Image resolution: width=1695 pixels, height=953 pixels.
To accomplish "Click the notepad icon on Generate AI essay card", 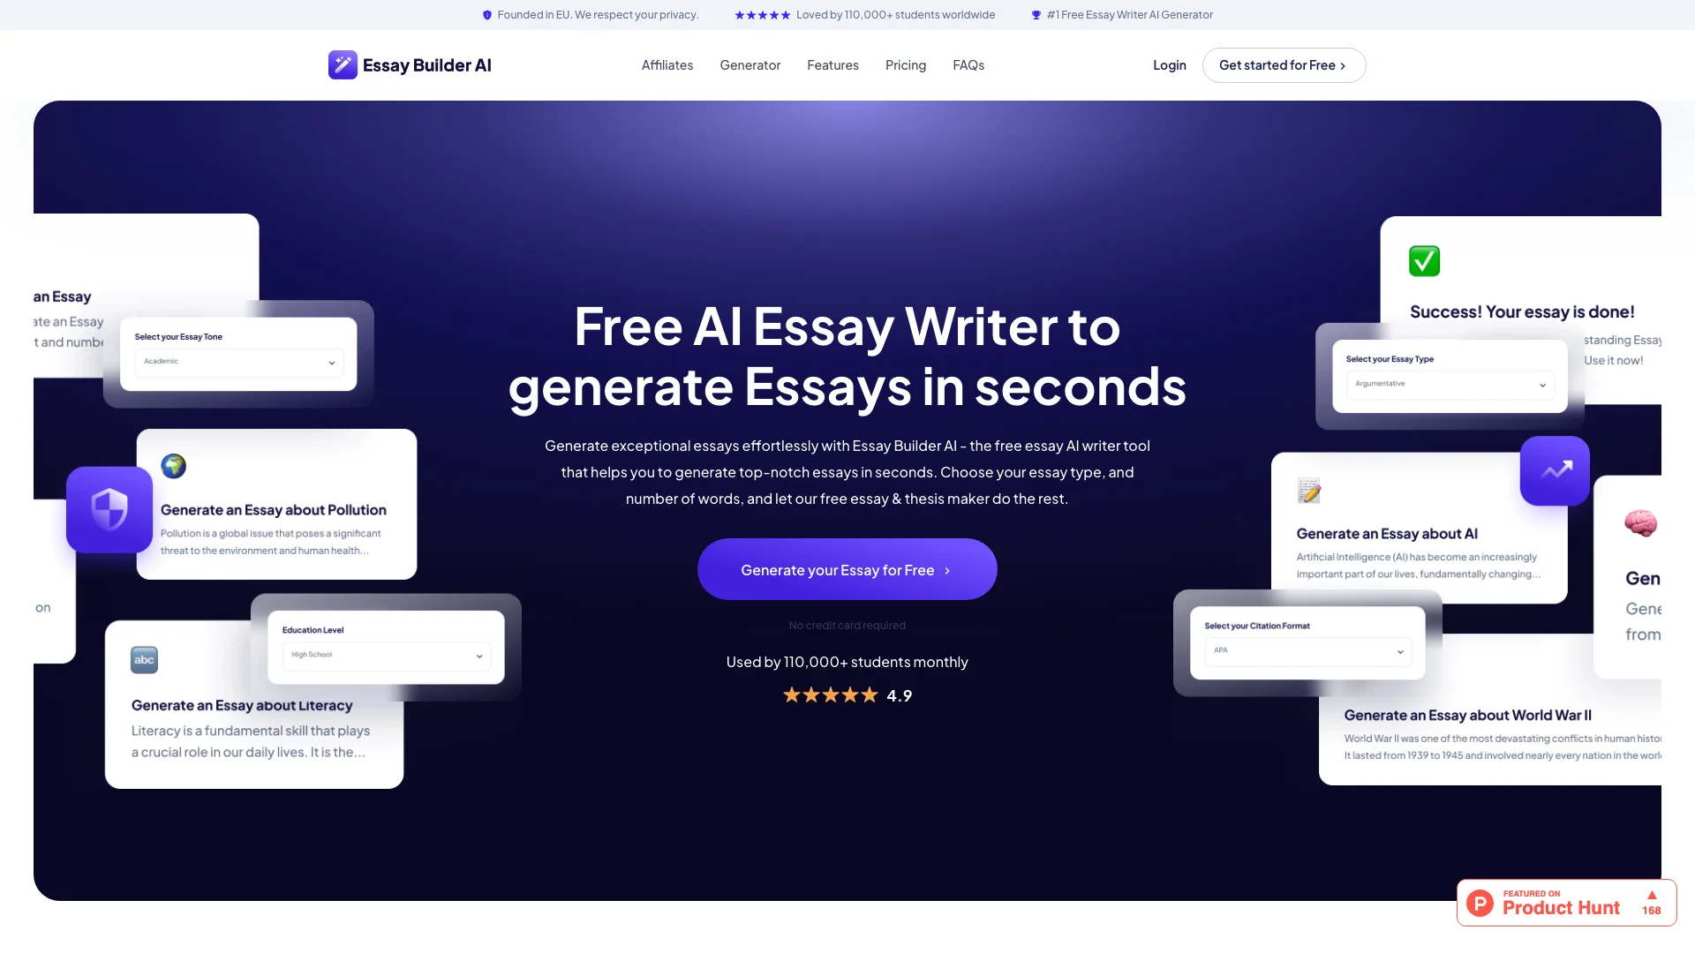I will coord(1310,488).
